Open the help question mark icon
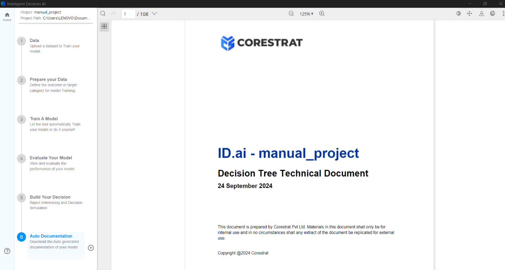Screen dimensions: 505x270 (7, 251)
